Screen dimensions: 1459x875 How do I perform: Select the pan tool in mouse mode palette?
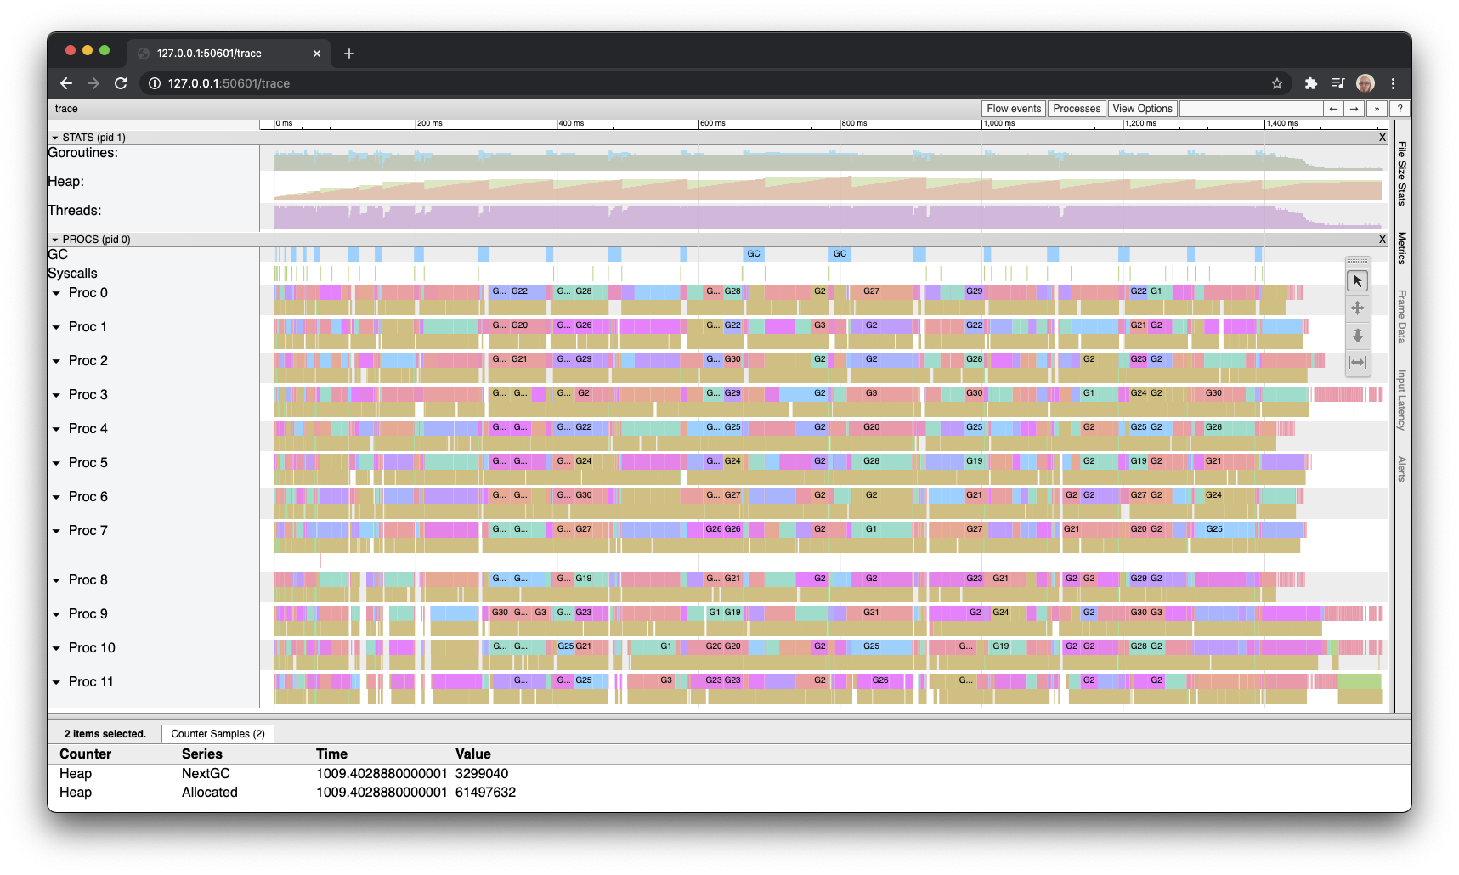(x=1357, y=308)
